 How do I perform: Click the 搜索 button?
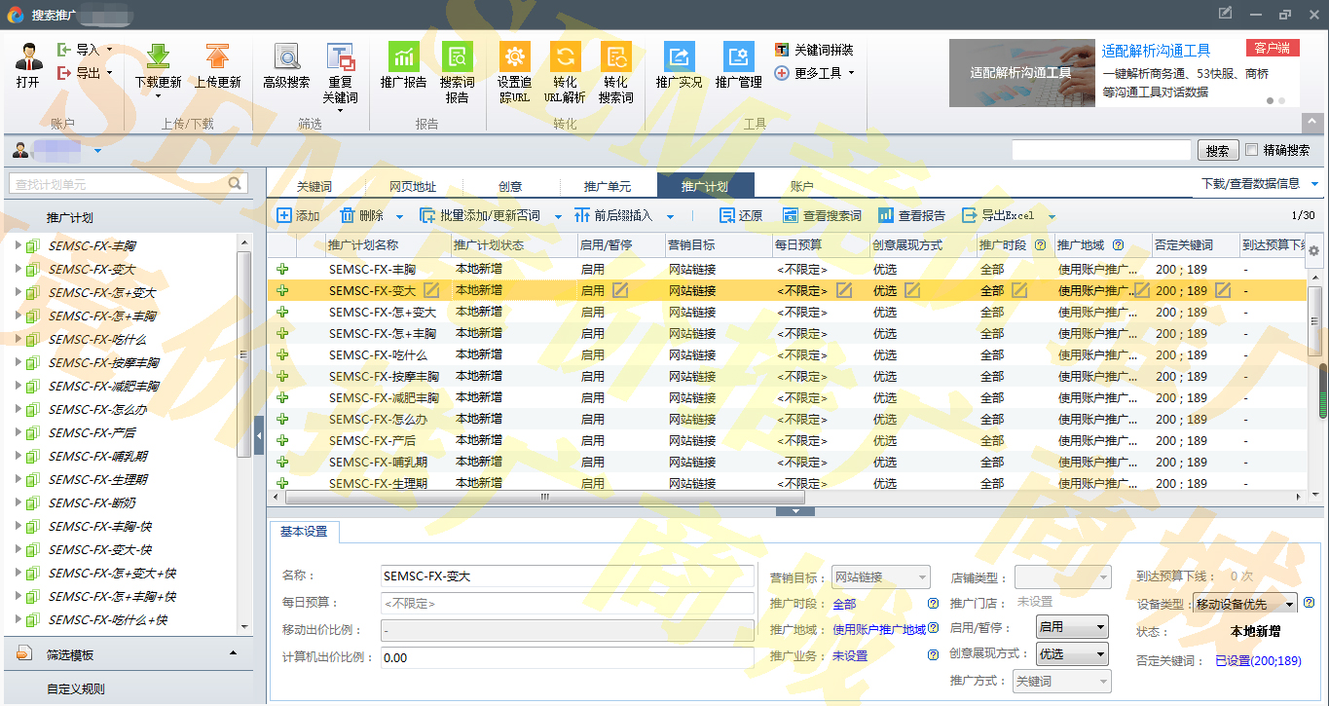pos(1217,151)
